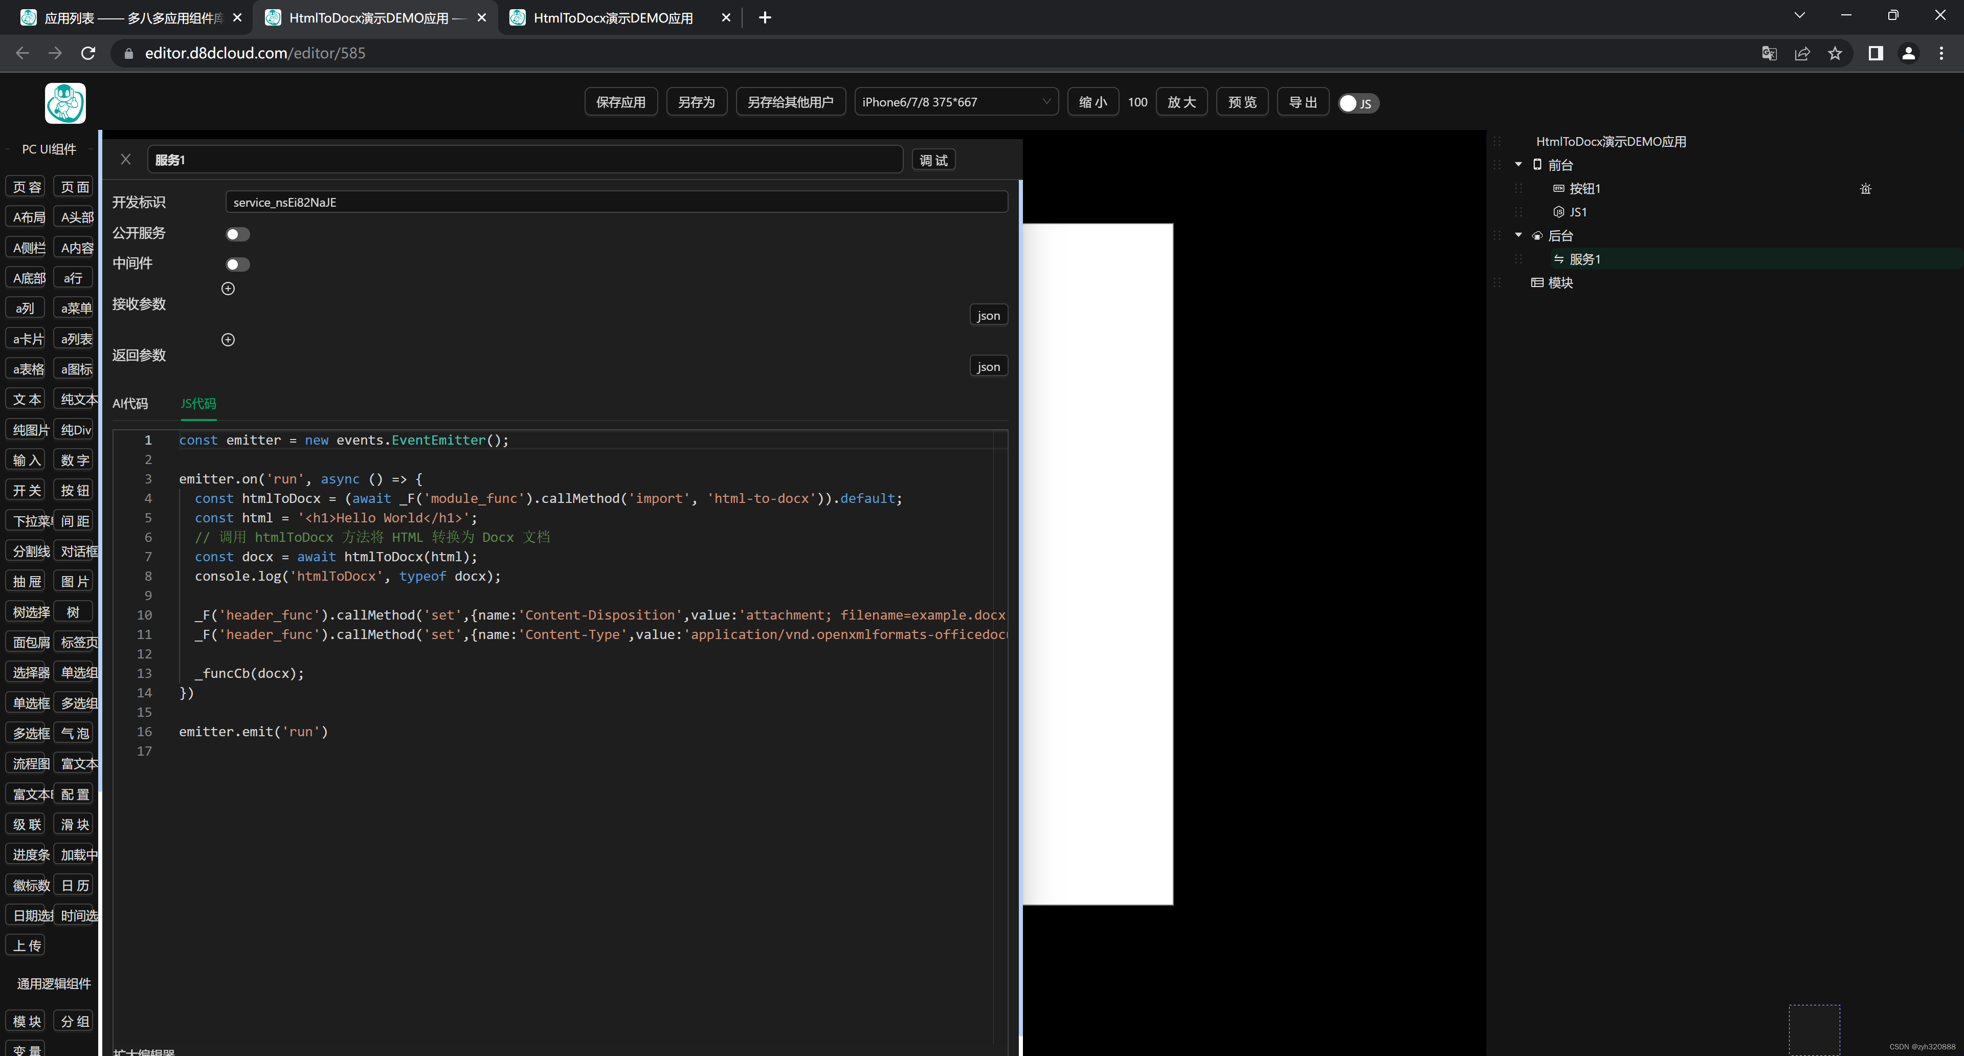
Task: Collapse the 前台 tree node
Action: [x=1518, y=164]
